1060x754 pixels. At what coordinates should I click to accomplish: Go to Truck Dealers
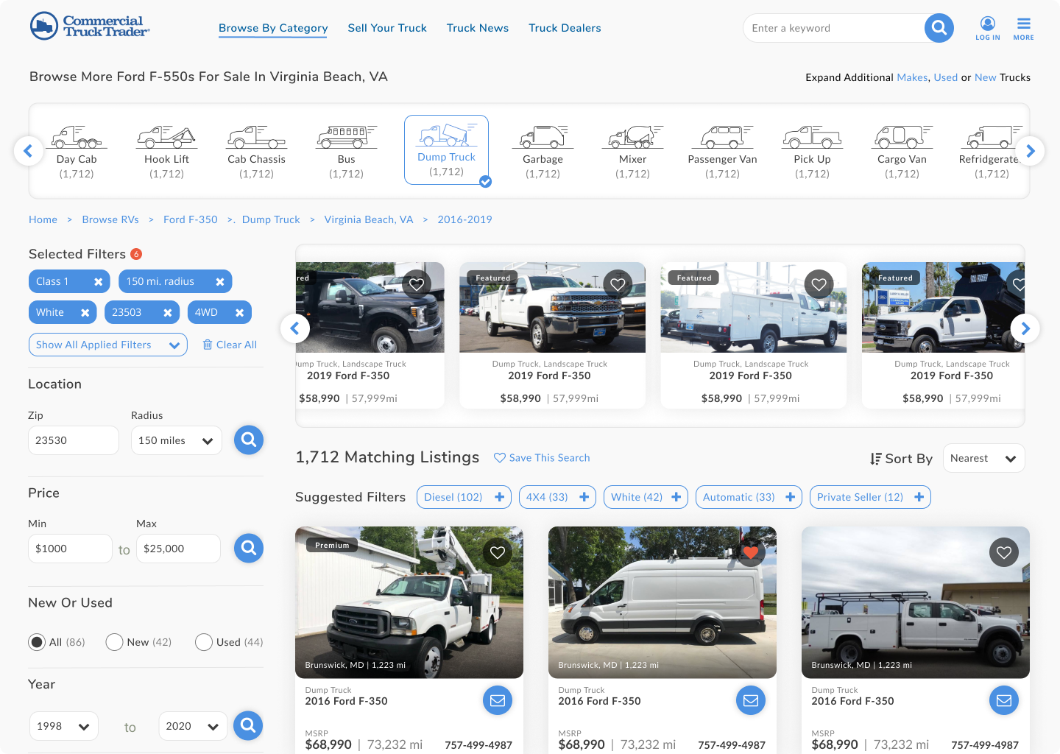565,28
